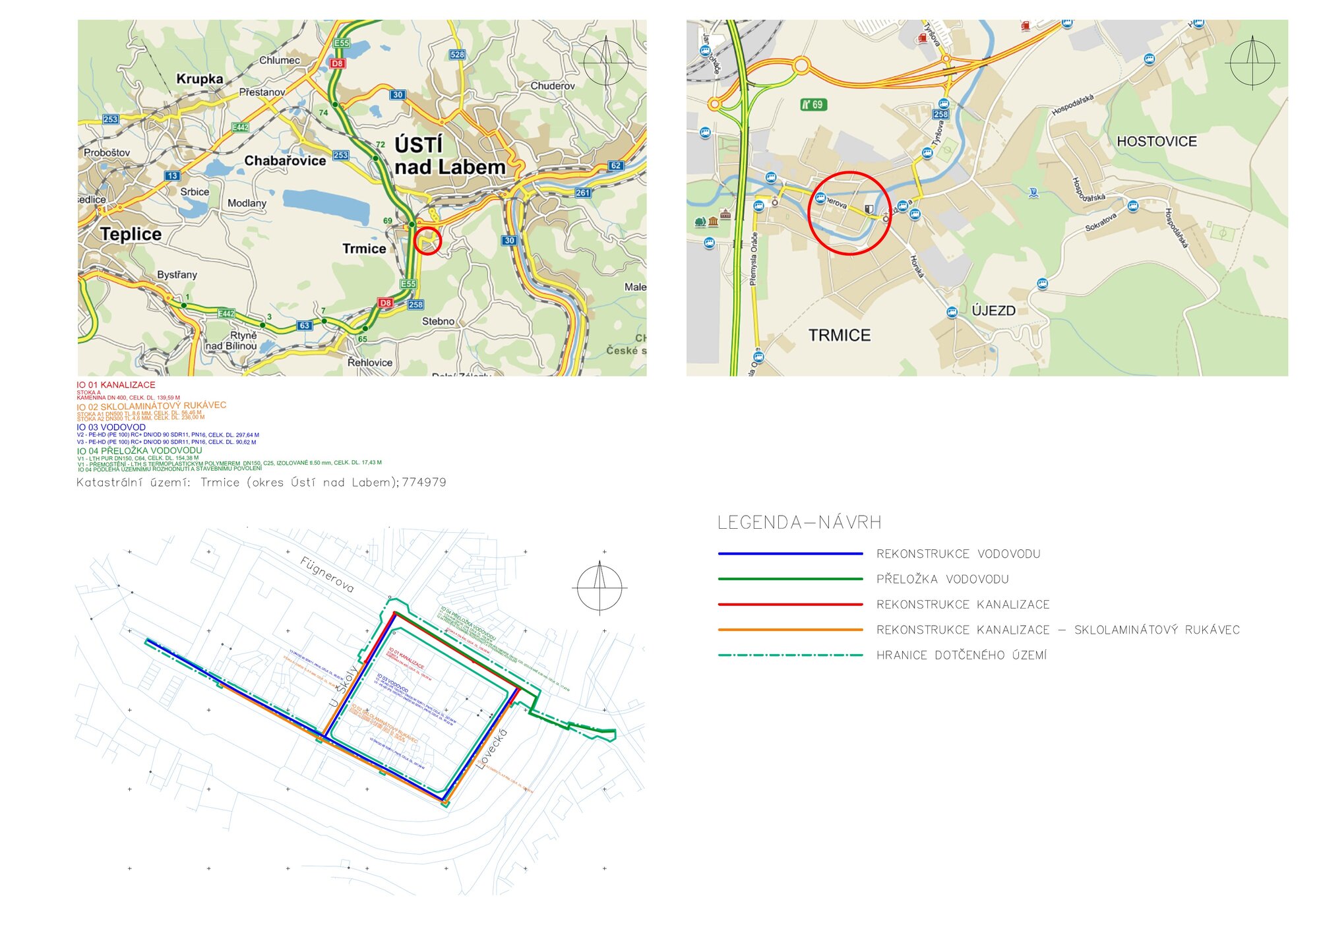This screenshot has height=933, width=1319.
Task: Click the HOSTOVICE label on the detail map
Action: click(x=1157, y=142)
